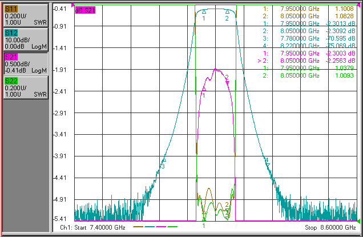Select active marker 2 readout 8.050000 GHz -2.2563 dB
The width and height of the screenshot is (363, 237).
[x=306, y=61]
